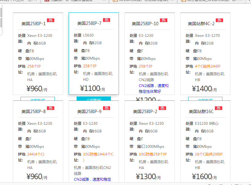
Task: Click the ¥1400 monthly price
Action: pos(204,89)
